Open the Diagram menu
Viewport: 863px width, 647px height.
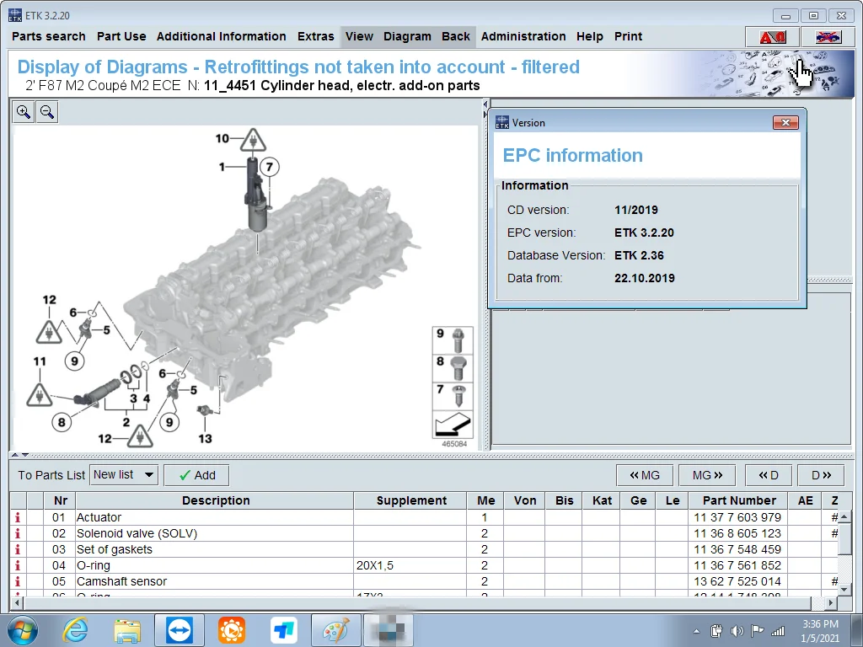(407, 36)
